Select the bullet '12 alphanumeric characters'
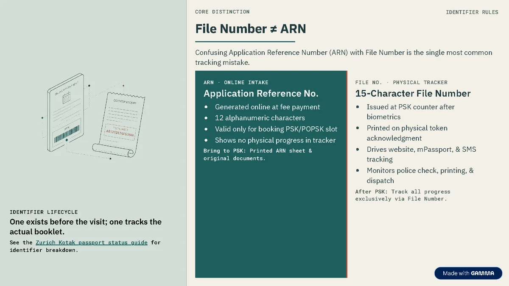 click(260, 118)
